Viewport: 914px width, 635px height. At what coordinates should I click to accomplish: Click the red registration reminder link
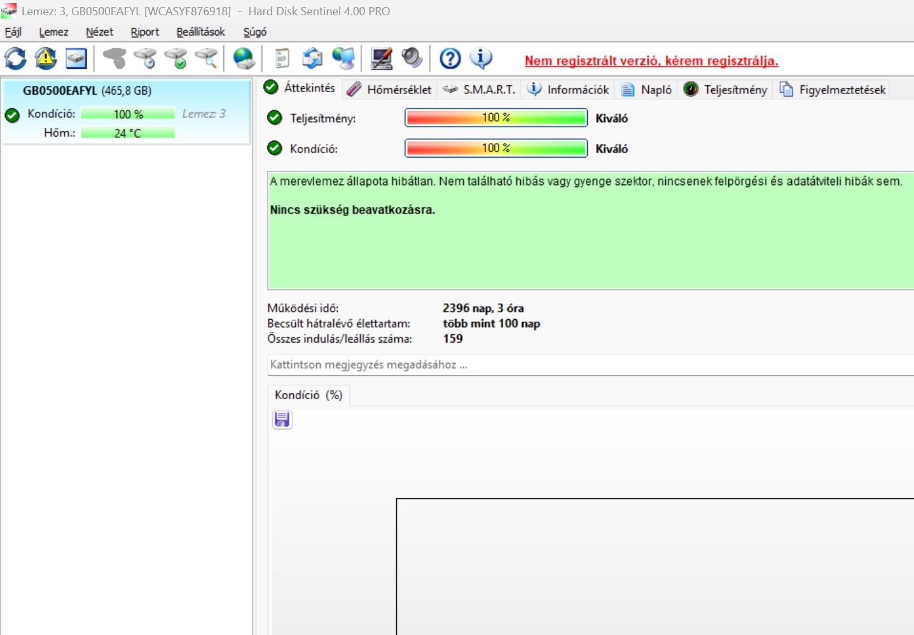[651, 61]
